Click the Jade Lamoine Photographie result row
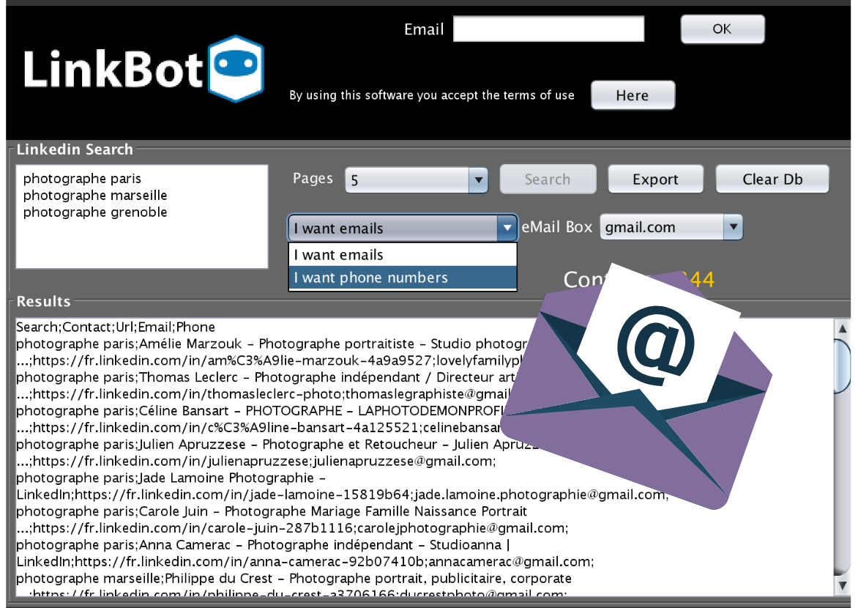Image resolution: width=858 pixels, height=608 pixels. (171, 478)
